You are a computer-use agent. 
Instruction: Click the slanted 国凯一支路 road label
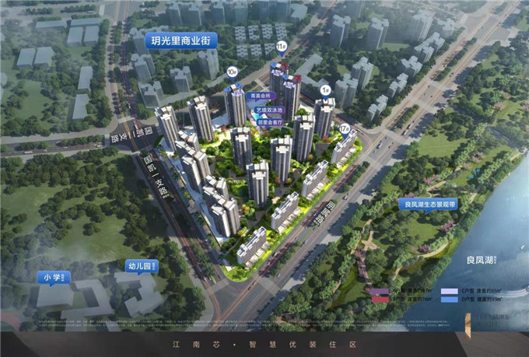(156, 177)
